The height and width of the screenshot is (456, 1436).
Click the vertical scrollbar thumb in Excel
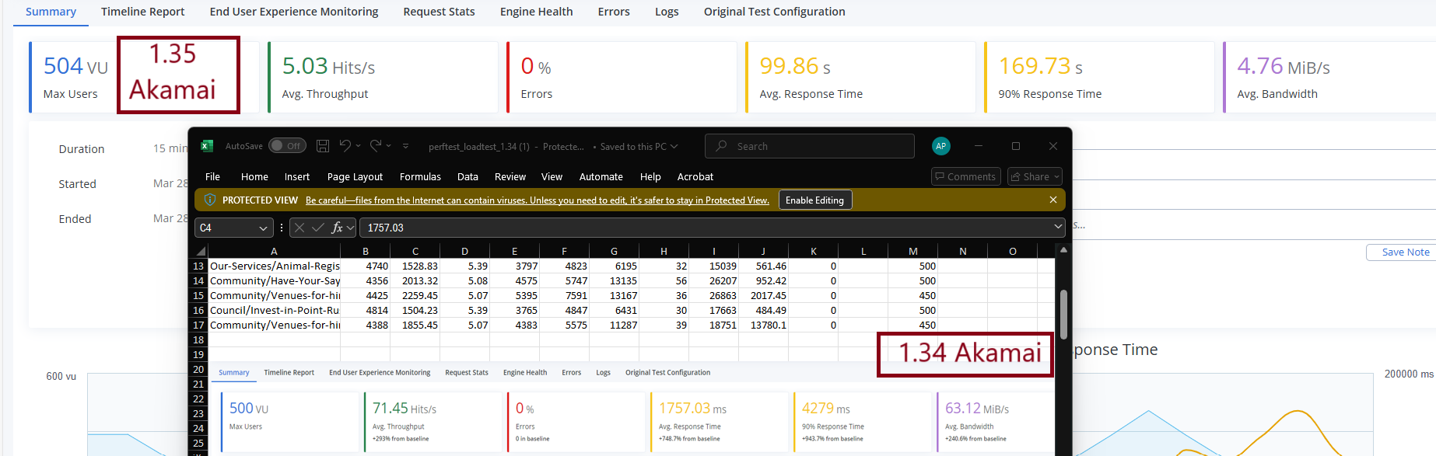1063,314
